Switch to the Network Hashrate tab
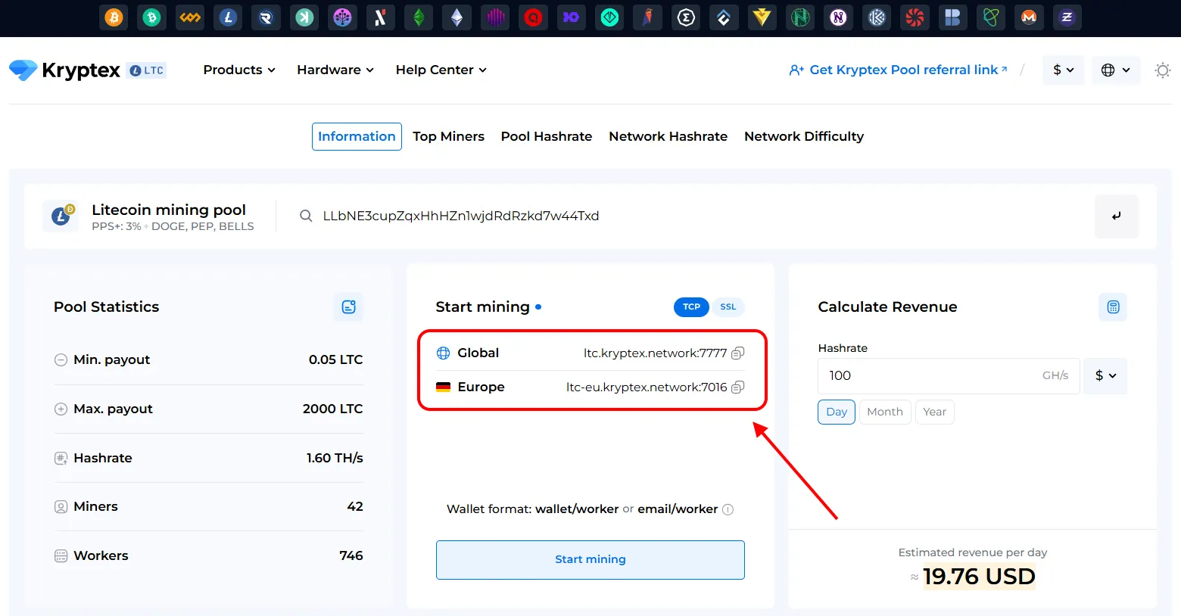The image size is (1181, 616). point(668,137)
